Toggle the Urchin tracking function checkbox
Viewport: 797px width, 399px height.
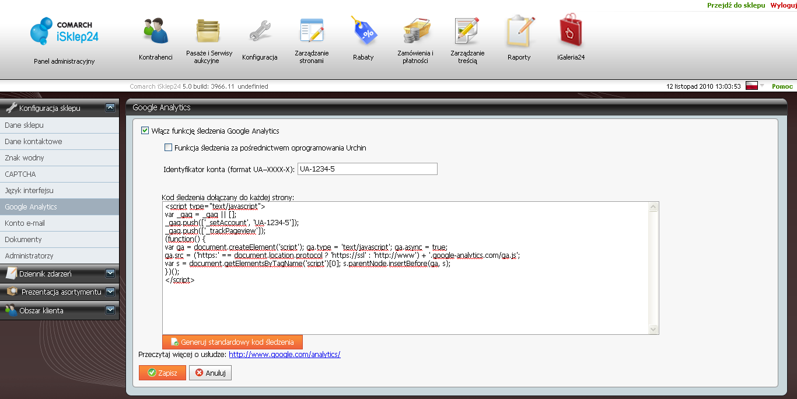click(168, 148)
